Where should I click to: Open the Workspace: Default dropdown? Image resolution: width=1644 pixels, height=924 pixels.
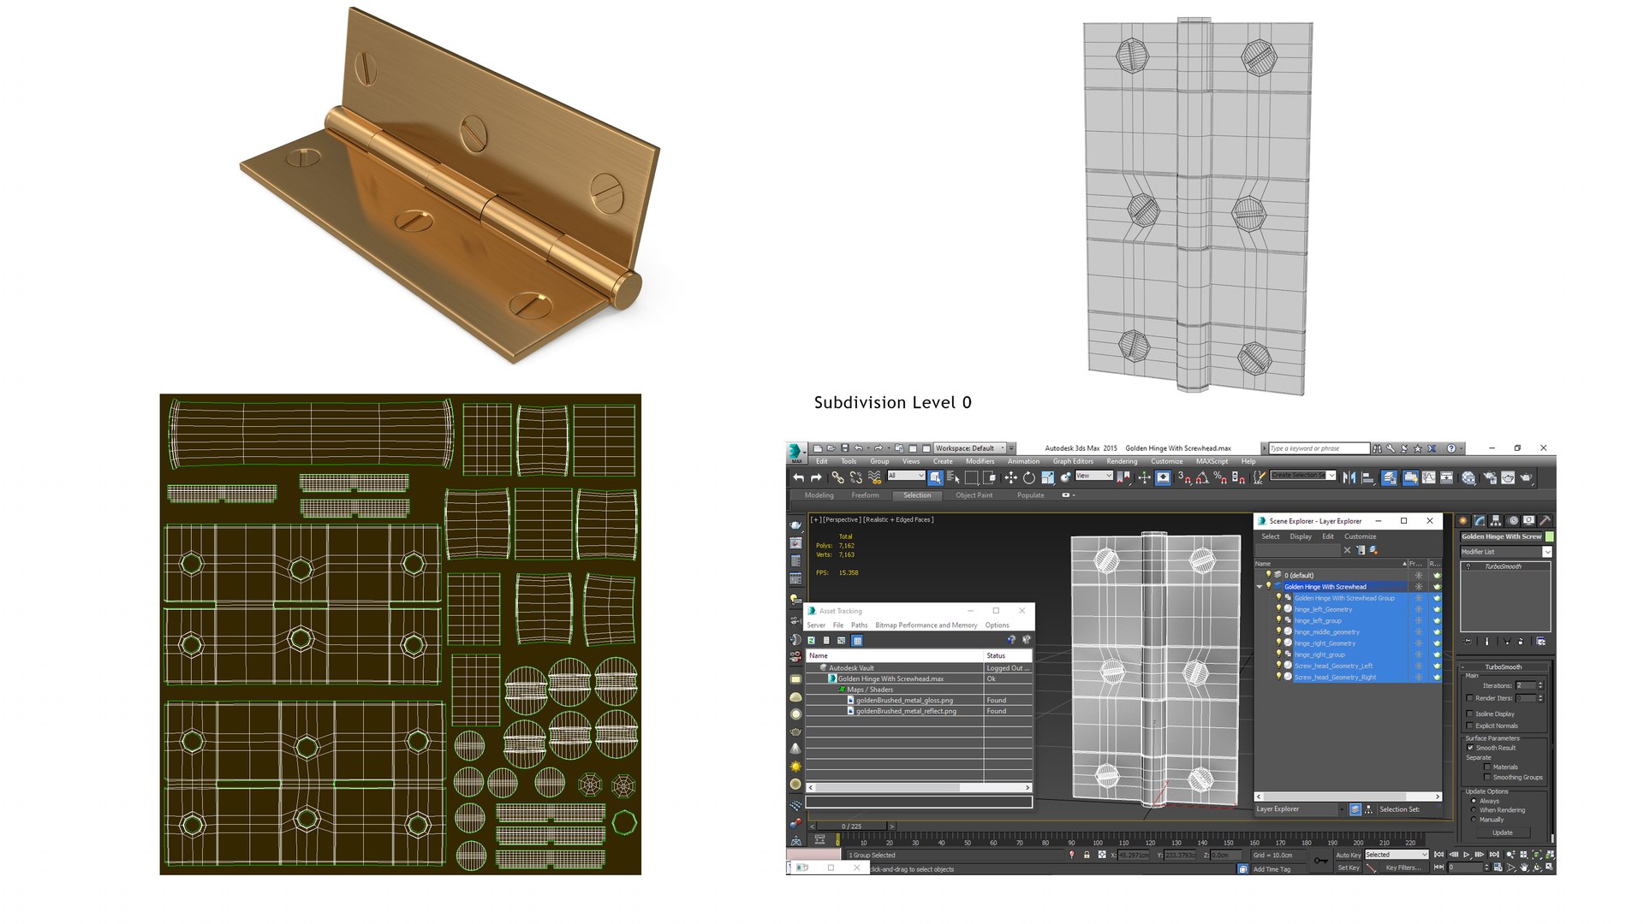pos(969,448)
